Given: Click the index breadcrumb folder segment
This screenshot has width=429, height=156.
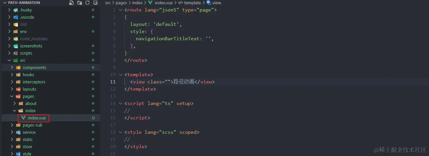Looking at the screenshot, I should coord(137,3).
